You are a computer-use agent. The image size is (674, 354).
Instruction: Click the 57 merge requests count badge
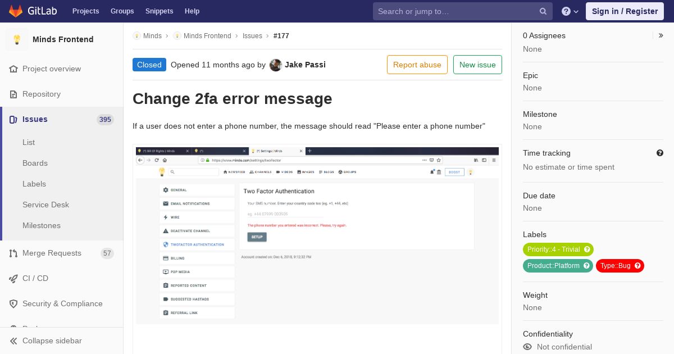click(107, 253)
